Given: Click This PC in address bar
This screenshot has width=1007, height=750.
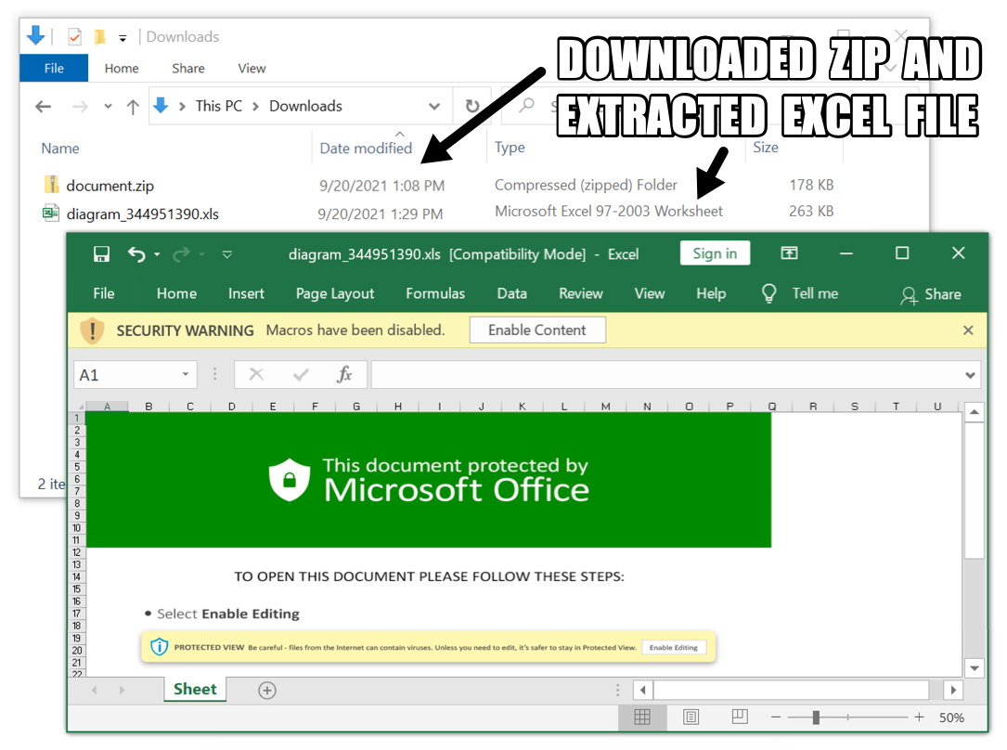Looking at the screenshot, I should pos(219,106).
